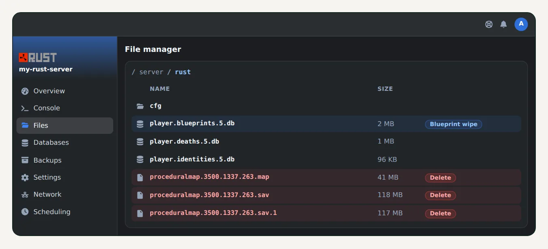Click the Rust logo in the sidebar
This screenshot has width=548, height=249.
38,57
